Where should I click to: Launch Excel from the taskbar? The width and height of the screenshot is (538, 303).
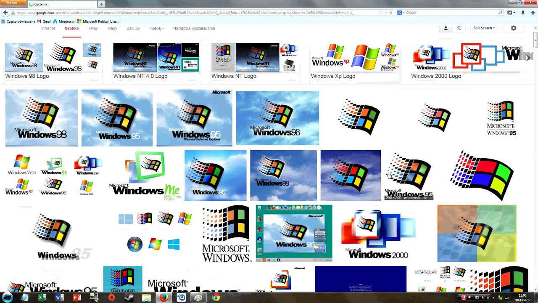coord(42,298)
